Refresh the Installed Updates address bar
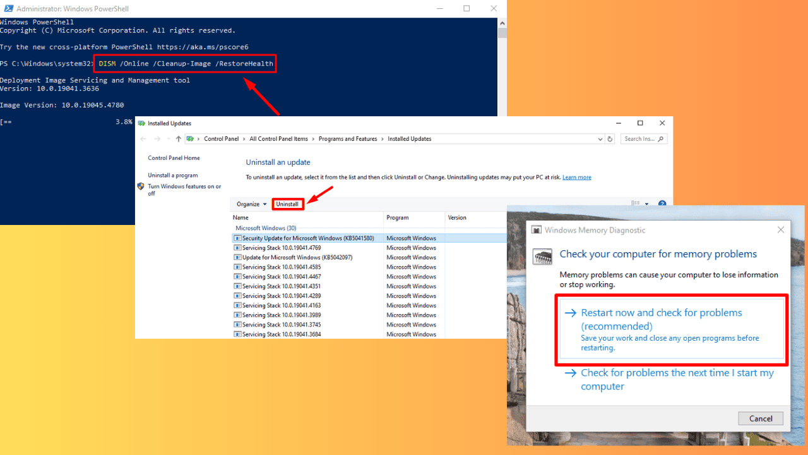 click(x=610, y=139)
